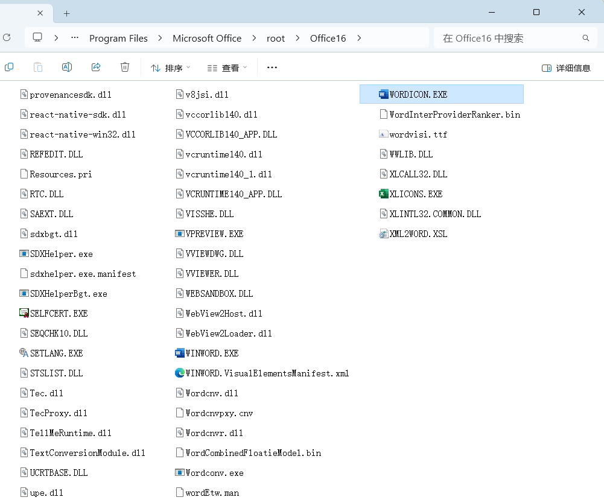Select the SDXHelperBgt.exe application icon
This screenshot has height=503, width=604.
coord(24,294)
